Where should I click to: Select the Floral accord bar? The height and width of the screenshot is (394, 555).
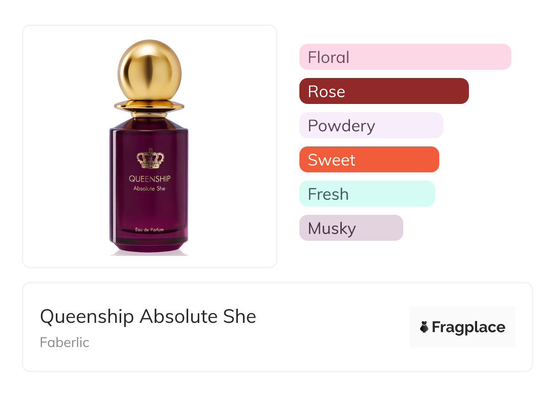pyautogui.click(x=405, y=57)
